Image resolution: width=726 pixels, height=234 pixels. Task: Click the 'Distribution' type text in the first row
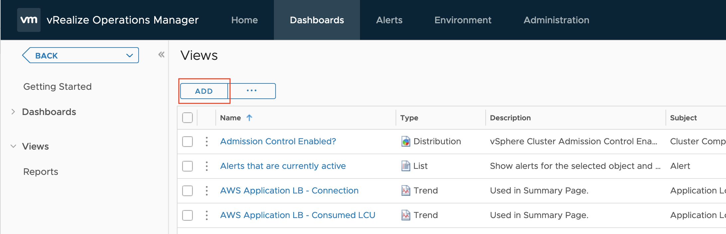(x=437, y=142)
